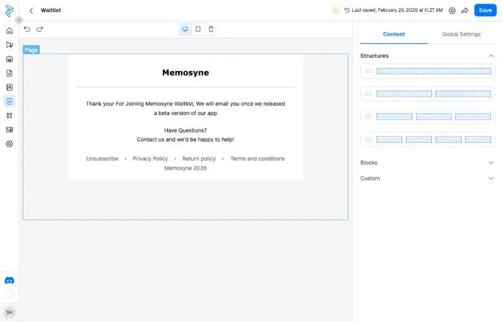Select the Page label tag
Image resolution: width=503 pixels, height=322 pixels.
pos(31,50)
